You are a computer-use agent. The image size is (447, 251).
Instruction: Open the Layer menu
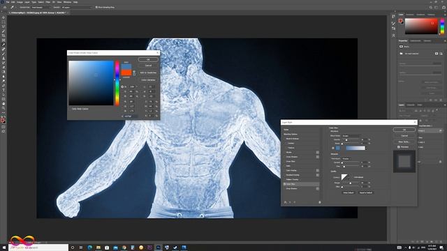click(27, 2)
